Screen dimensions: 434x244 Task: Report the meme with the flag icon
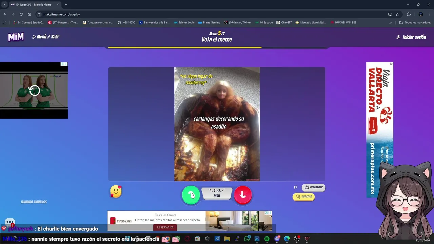click(296, 187)
